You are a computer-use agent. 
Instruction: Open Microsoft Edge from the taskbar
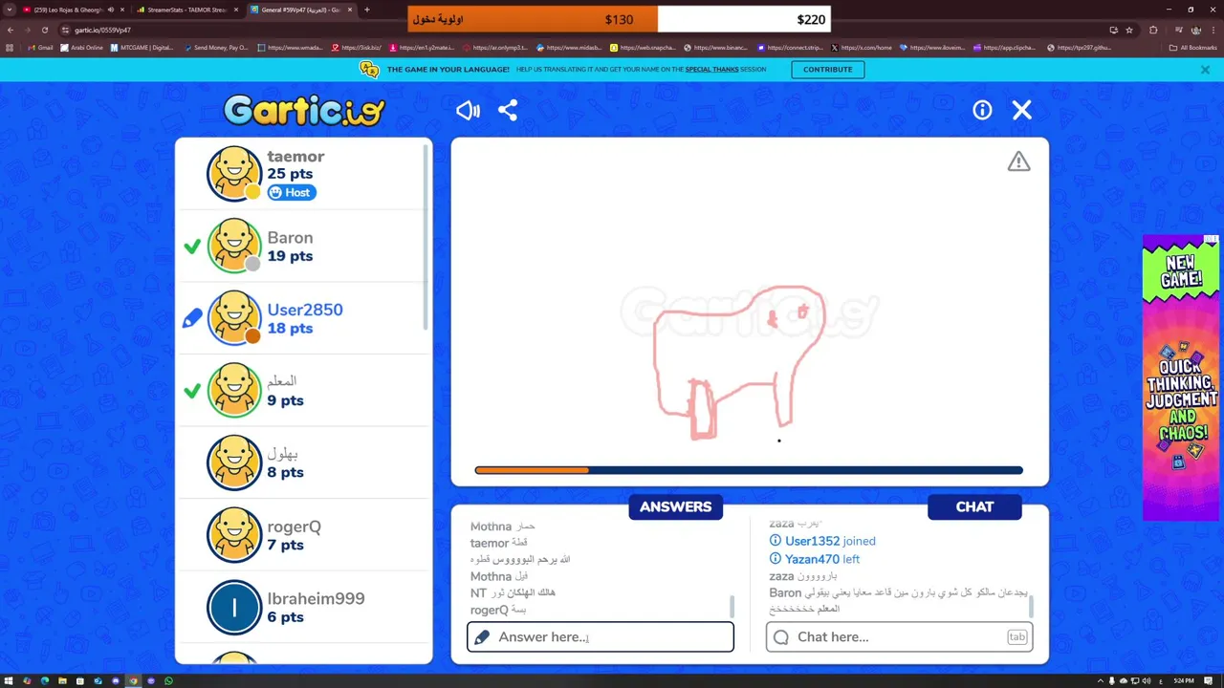[44, 681]
